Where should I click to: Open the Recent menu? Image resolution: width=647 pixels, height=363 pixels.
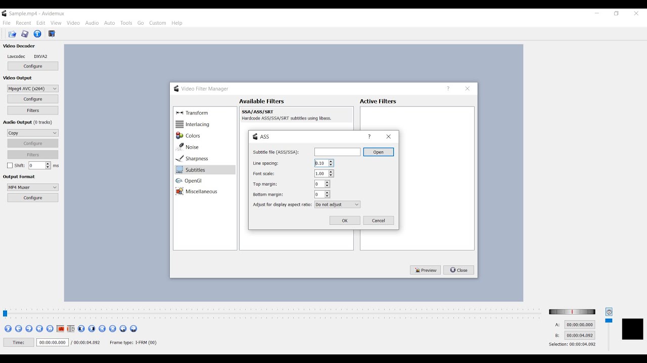[x=23, y=23]
